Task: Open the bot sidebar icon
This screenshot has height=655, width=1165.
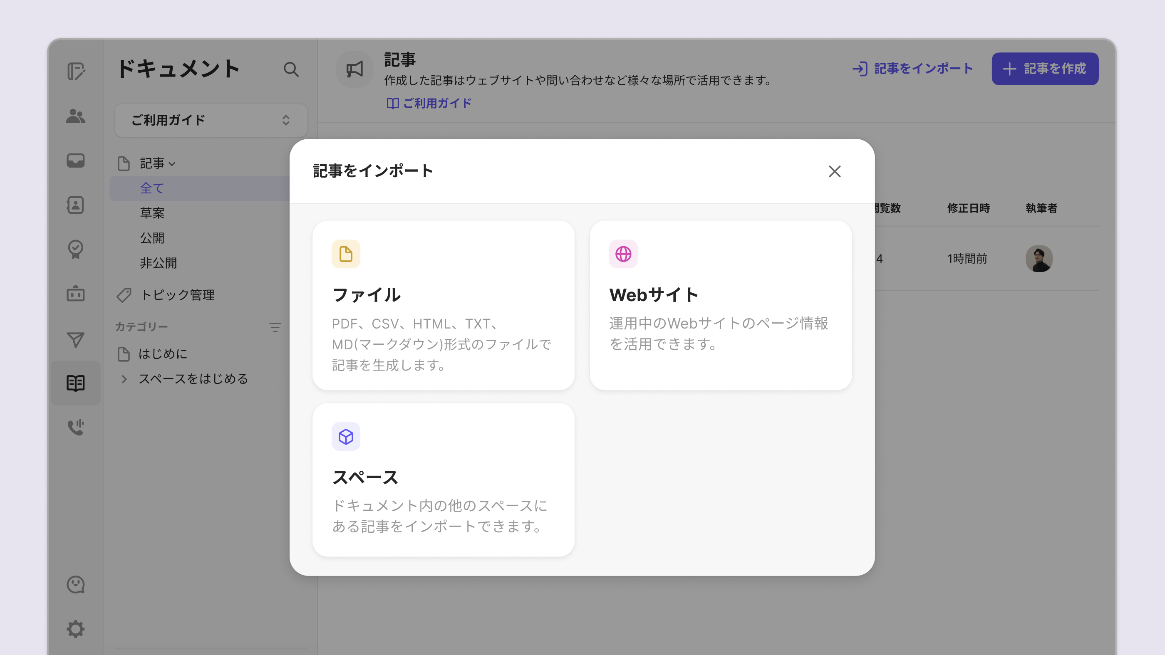Action: [x=76, y=294]
